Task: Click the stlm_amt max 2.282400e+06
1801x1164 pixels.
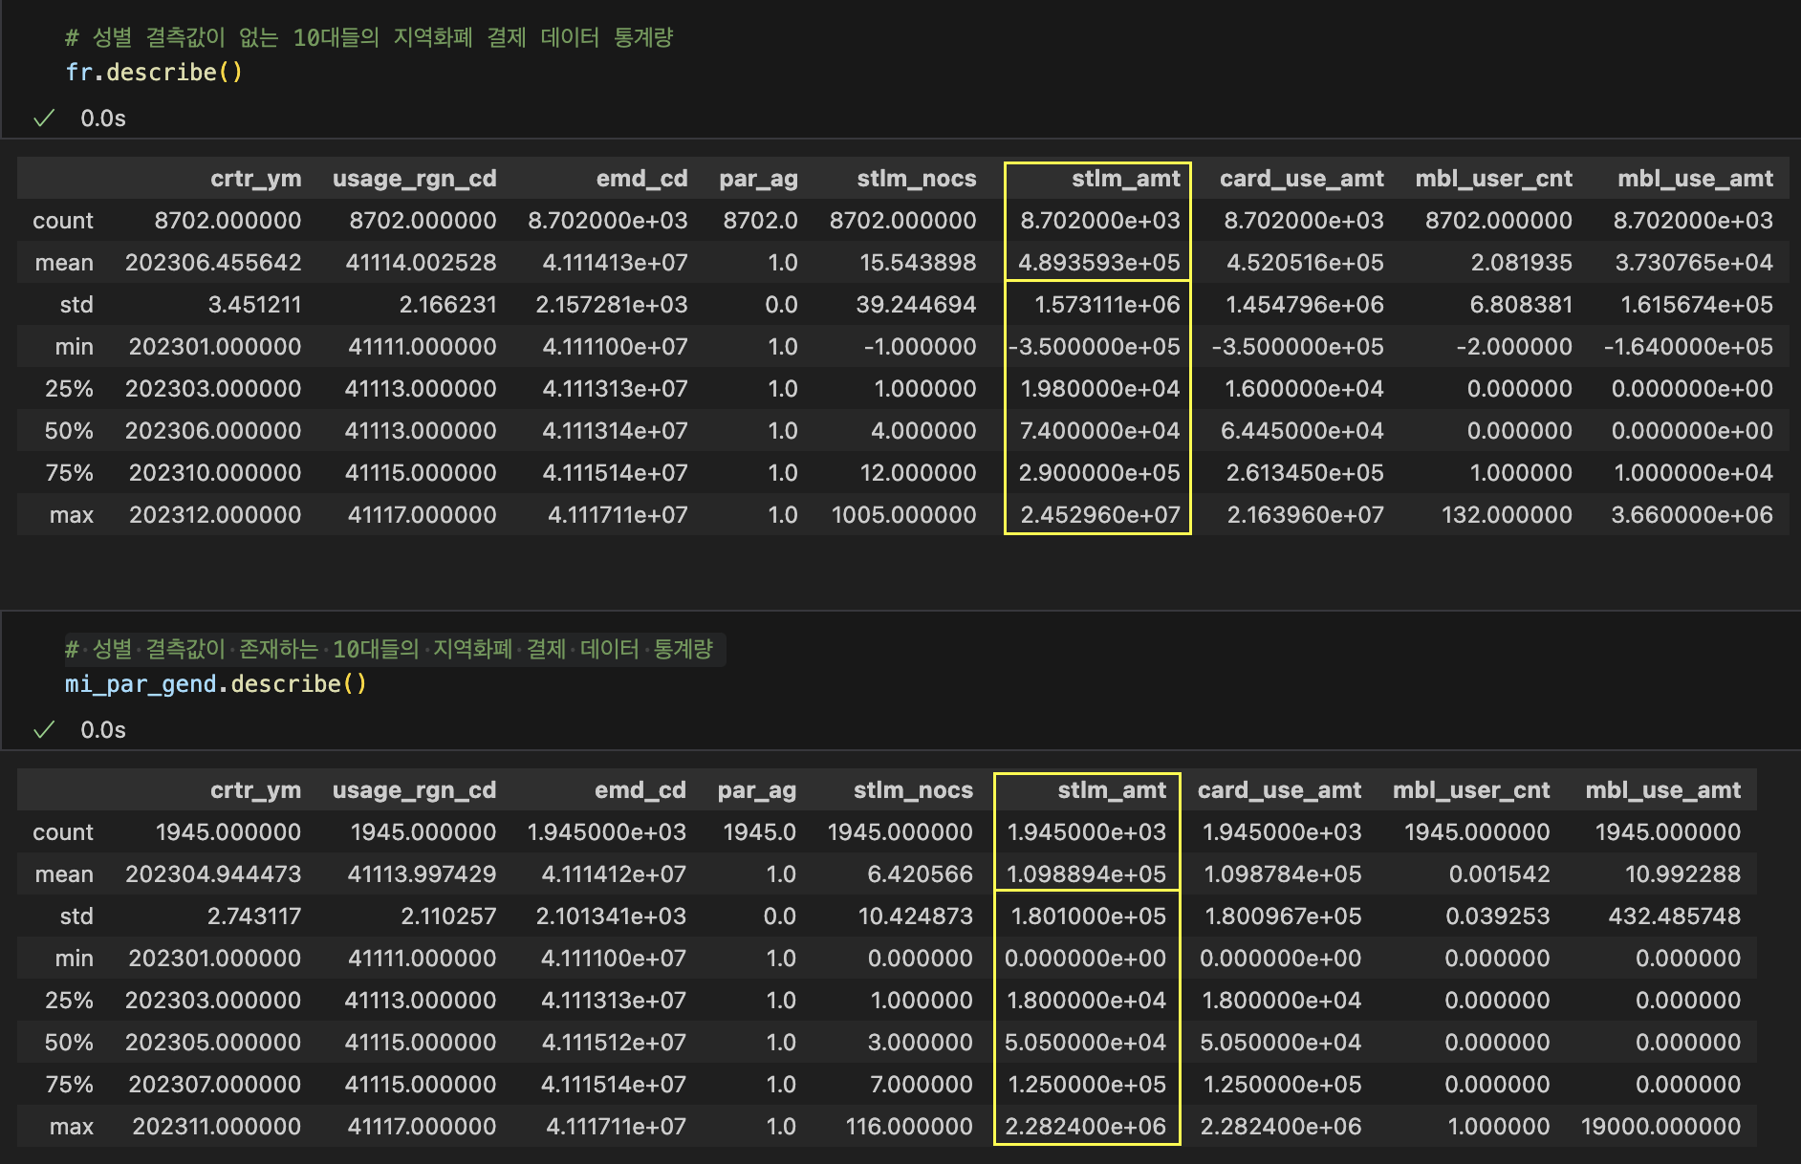Action: point(1086,1127)
